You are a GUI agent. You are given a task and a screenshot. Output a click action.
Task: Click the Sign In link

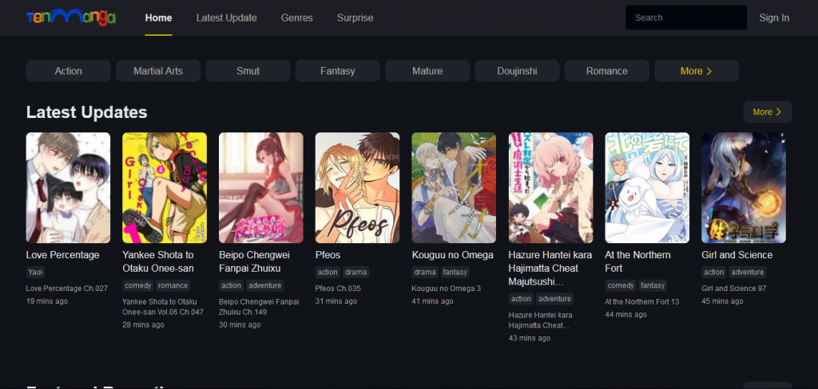[x=774, y=18]
